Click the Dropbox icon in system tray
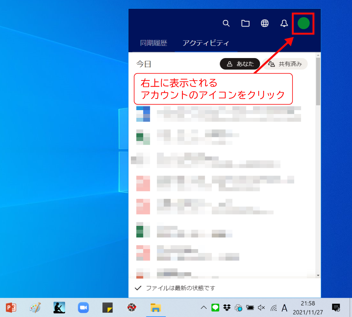 point(227,308)
